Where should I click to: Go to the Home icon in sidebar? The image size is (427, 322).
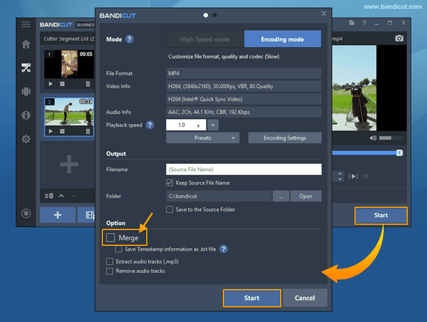[x=26, y=44]
